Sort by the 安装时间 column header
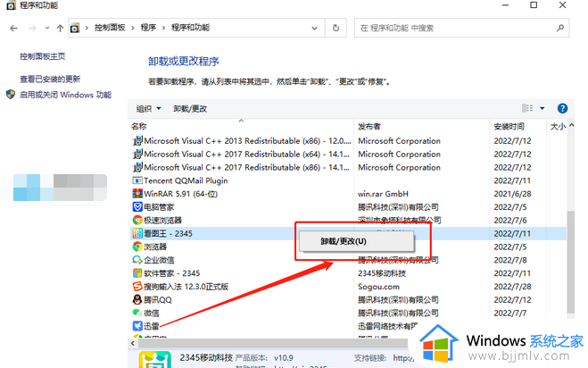Screen dimensions: 588x368 509,127
